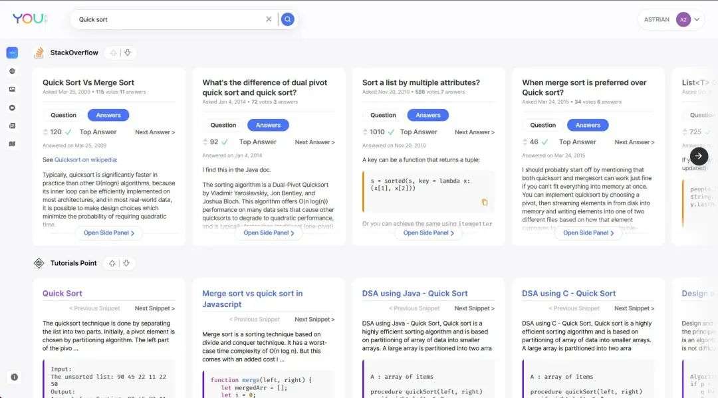Open the "Quick Sort Vs Merge Sort" question title

click(88, 83)
